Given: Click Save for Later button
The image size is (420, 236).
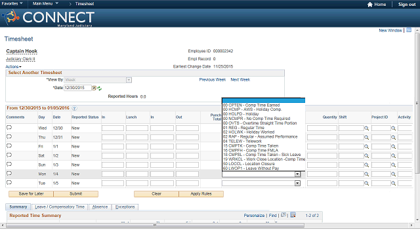Looking at the screenshot, I should 31,194.
